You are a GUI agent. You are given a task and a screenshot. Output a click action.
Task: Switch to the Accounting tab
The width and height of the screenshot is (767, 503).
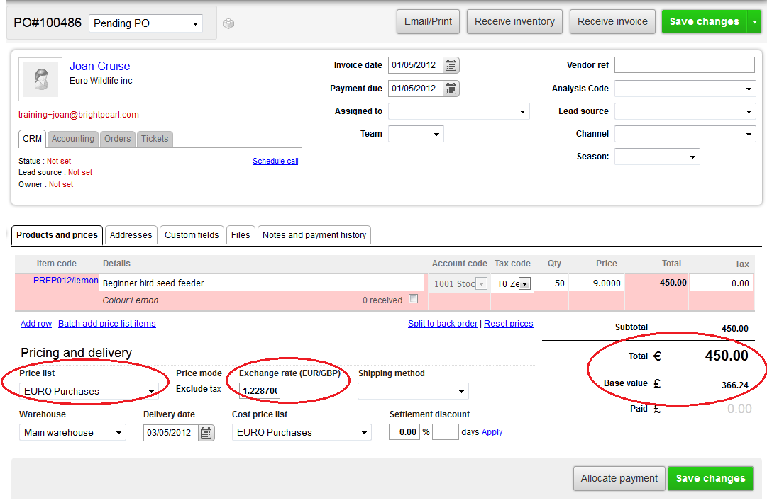pos(73,139)
